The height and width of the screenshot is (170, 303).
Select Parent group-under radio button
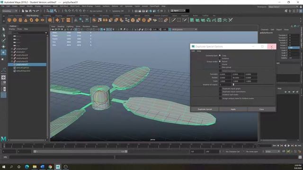(220, 61)
